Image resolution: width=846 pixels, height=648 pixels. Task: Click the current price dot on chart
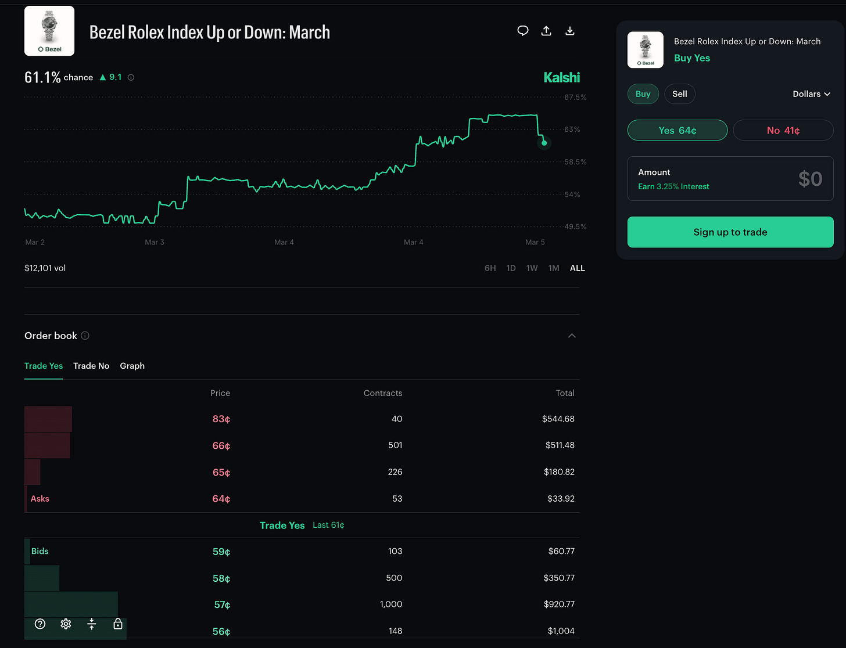point(544,143)
